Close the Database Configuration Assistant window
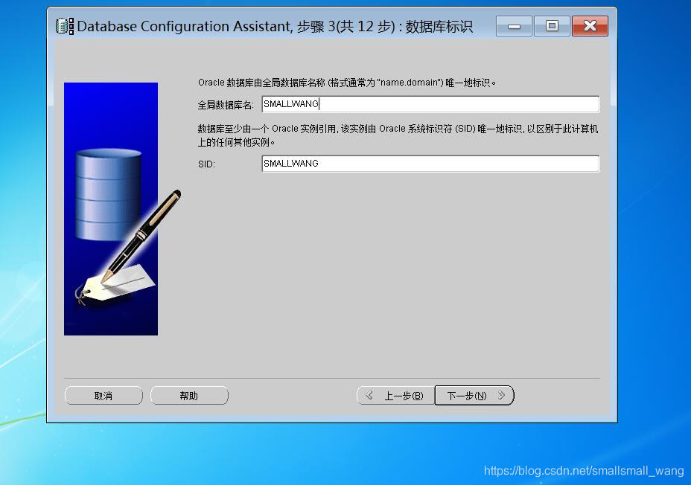 pyautogui.click(x=590, y=26)
